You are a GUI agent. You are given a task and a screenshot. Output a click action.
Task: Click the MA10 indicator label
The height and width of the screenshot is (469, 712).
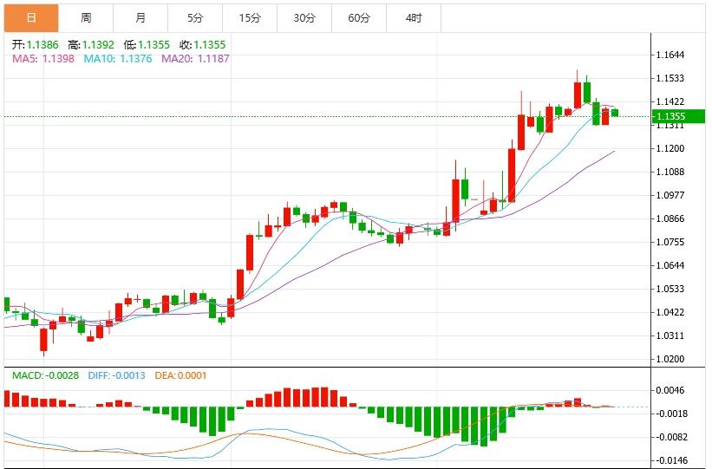coord(118,58)
